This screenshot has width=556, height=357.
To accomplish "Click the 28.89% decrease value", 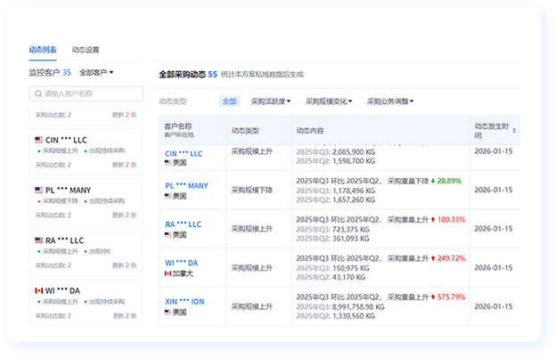I will click(449, 181).
